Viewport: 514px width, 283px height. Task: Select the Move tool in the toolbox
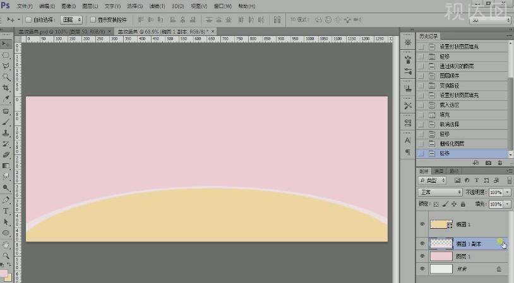[x=6, y=43]
